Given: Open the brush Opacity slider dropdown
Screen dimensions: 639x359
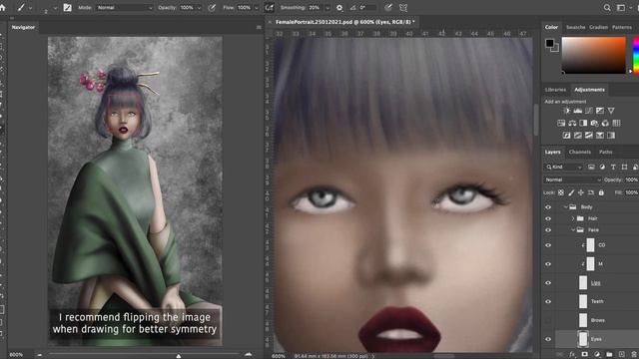Looking at the screenshot, I should [x=199, y=8].
